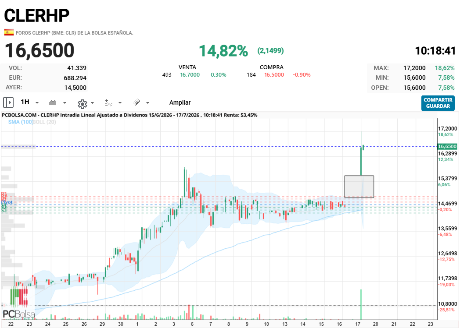Viewport: 460px width, 328px height.
Task: Open the chart type area icon
Action: point(53,102)
